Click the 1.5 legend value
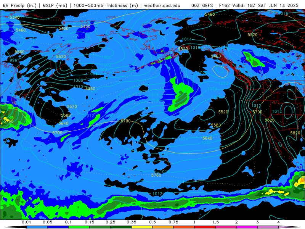Screen dimensions: 305x229 tap(215, 222)
